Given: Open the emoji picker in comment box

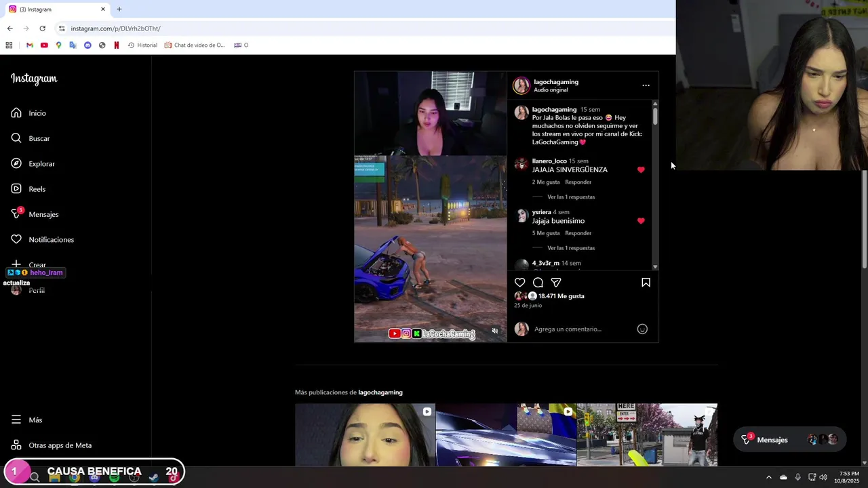Looking at the screenshot, I should (x=642, y=329).
